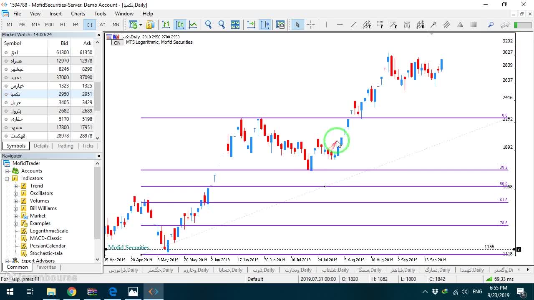
Task: Select the Fibonacci expansion tool marked F
Action: coord(393,25)
